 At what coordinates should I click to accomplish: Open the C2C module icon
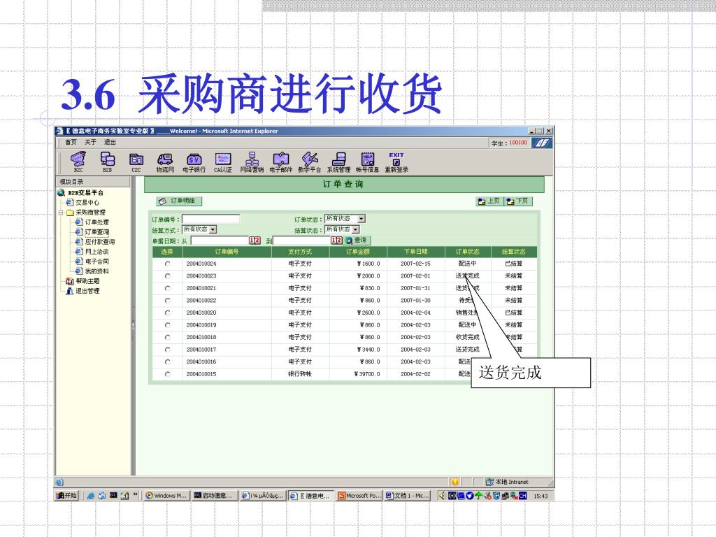(x=136, y=162)
